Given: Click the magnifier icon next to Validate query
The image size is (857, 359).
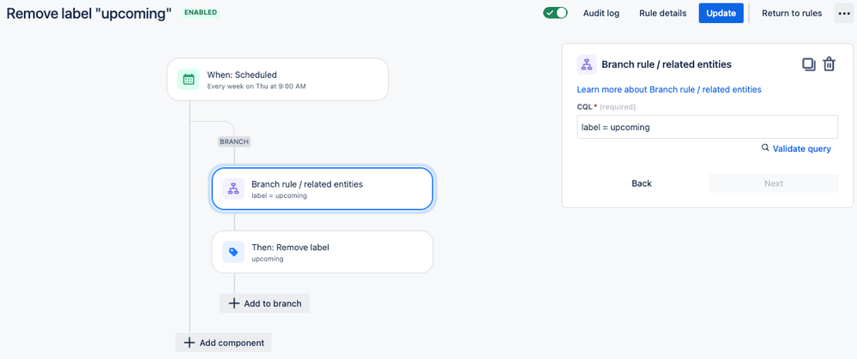Looking at the screenshot, I should 765,148.
